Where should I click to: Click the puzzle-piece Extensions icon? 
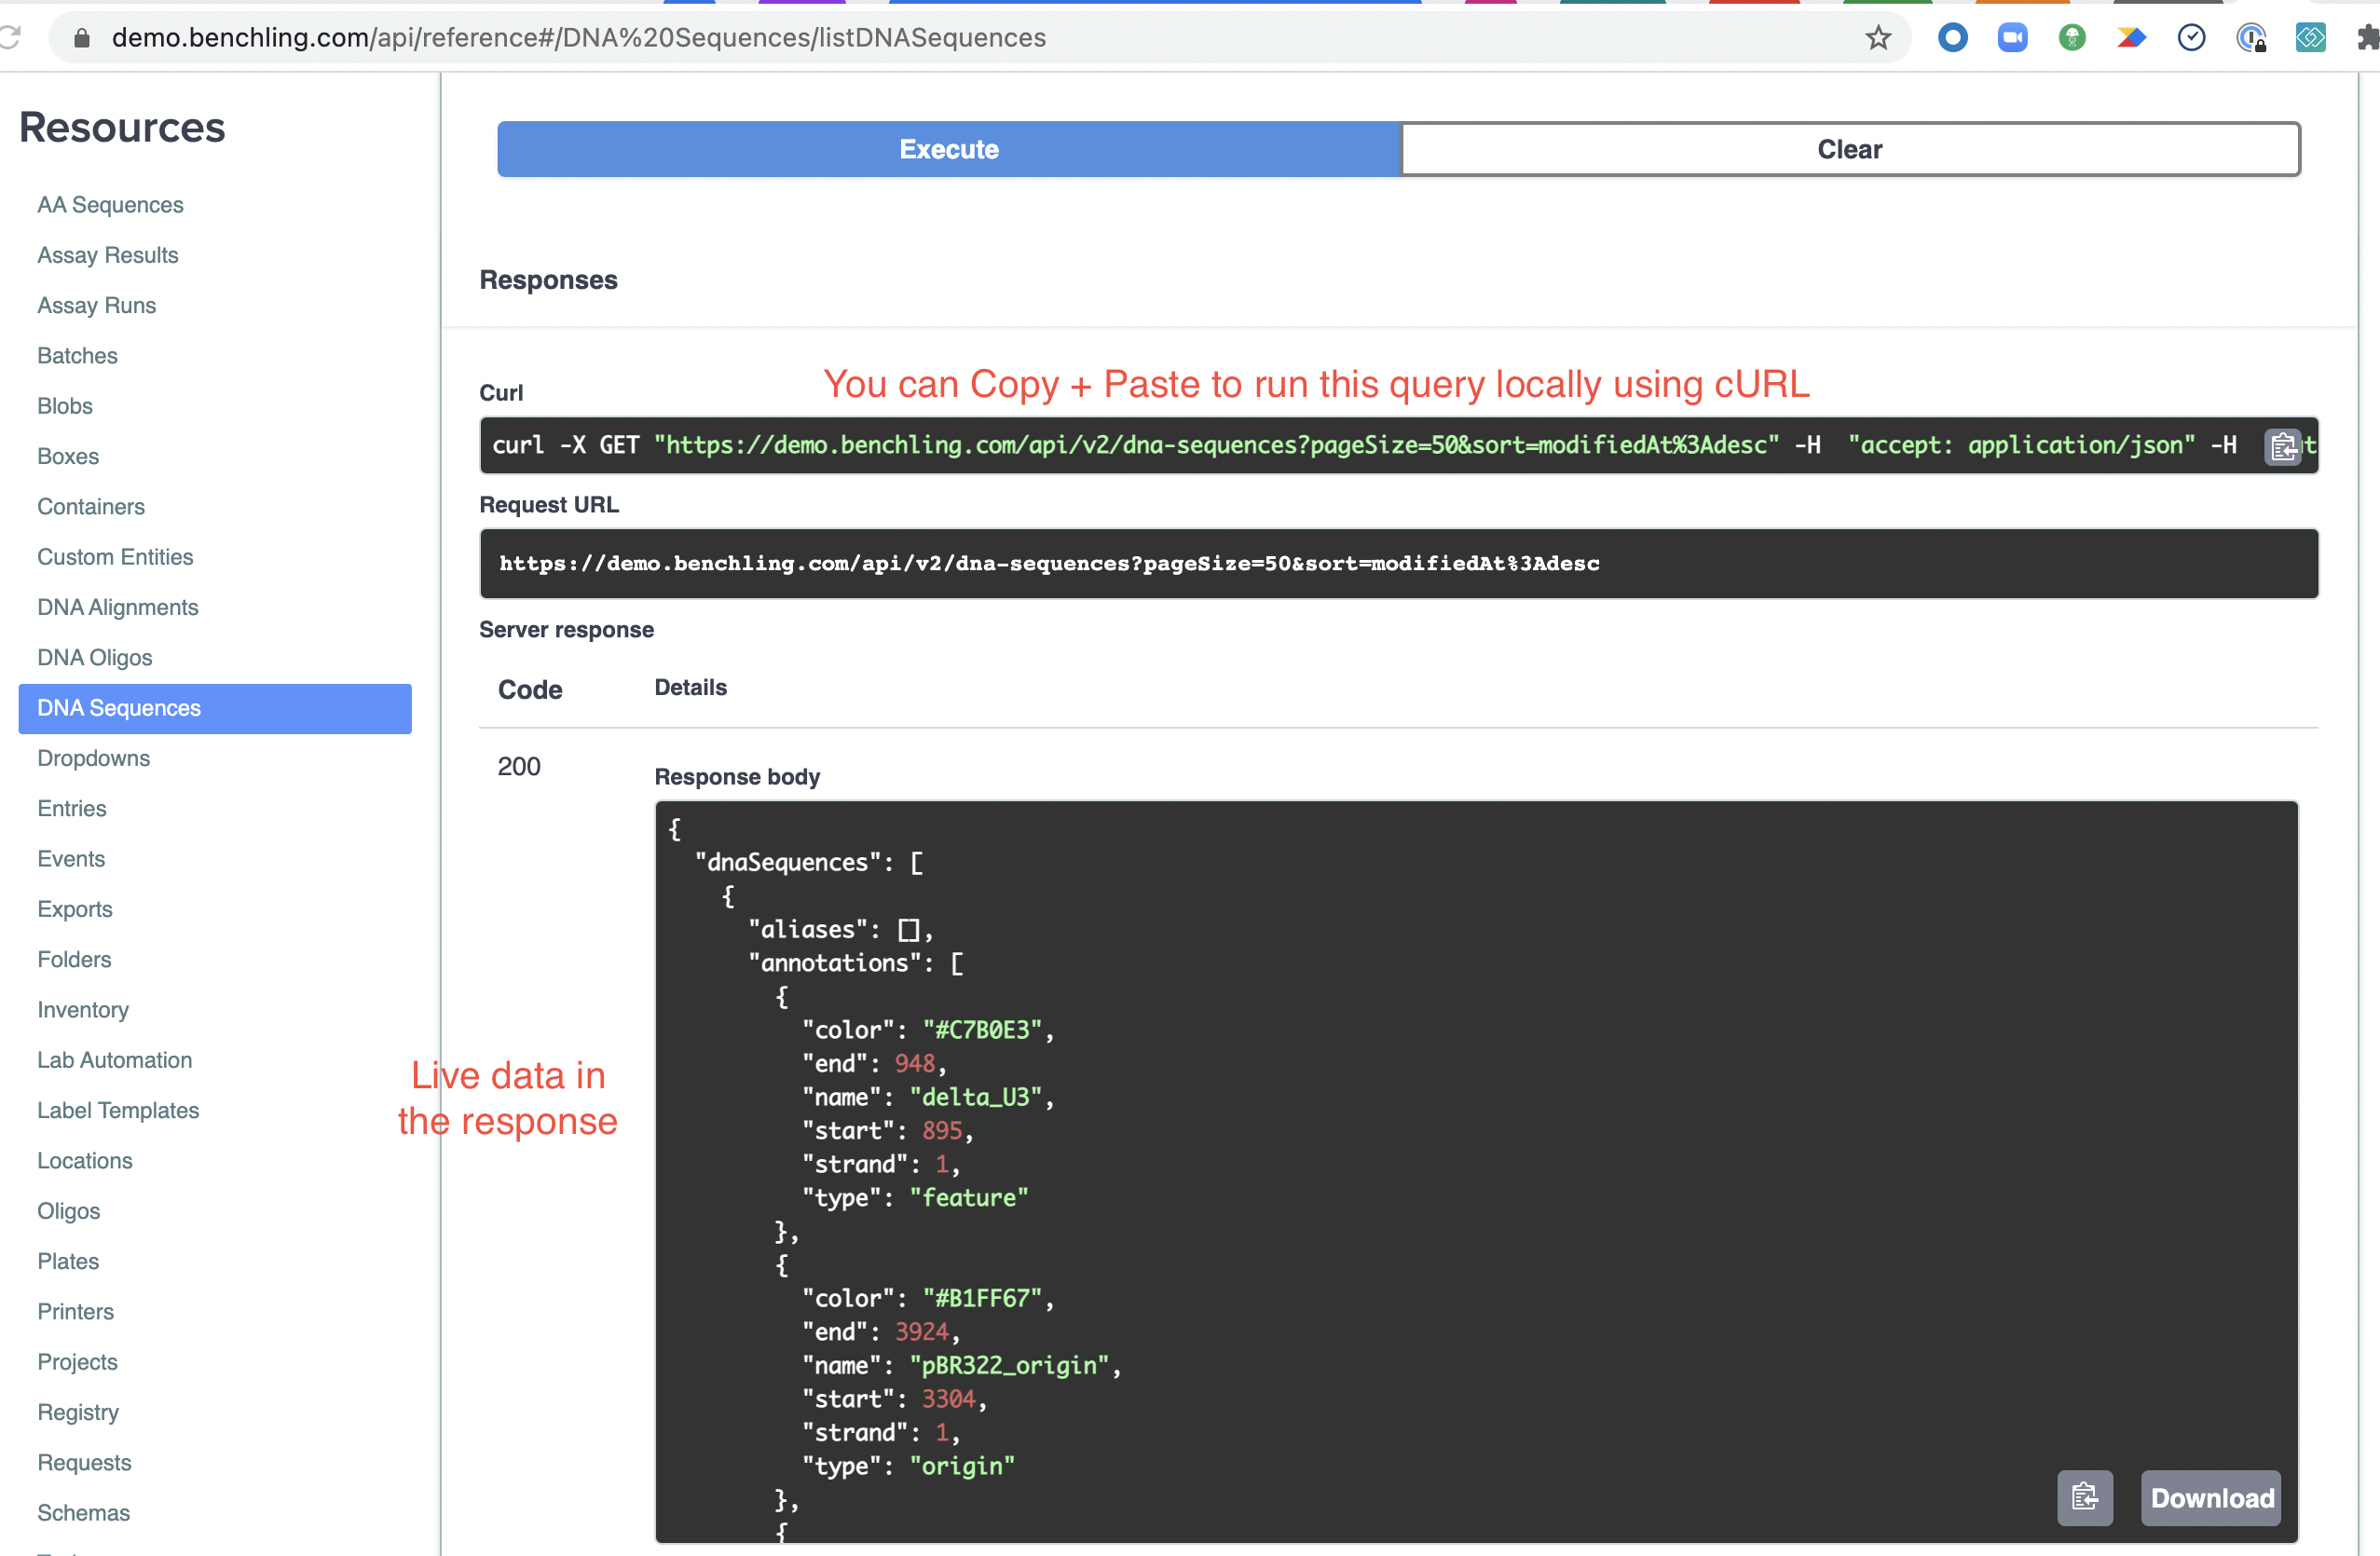pyautogui.click(x=2367, y=38)
